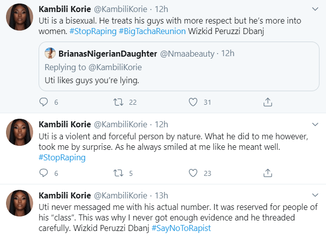Open the third tweet's dropdown chevron
Viewport: 326px width, 236px height.
(314, 195)
